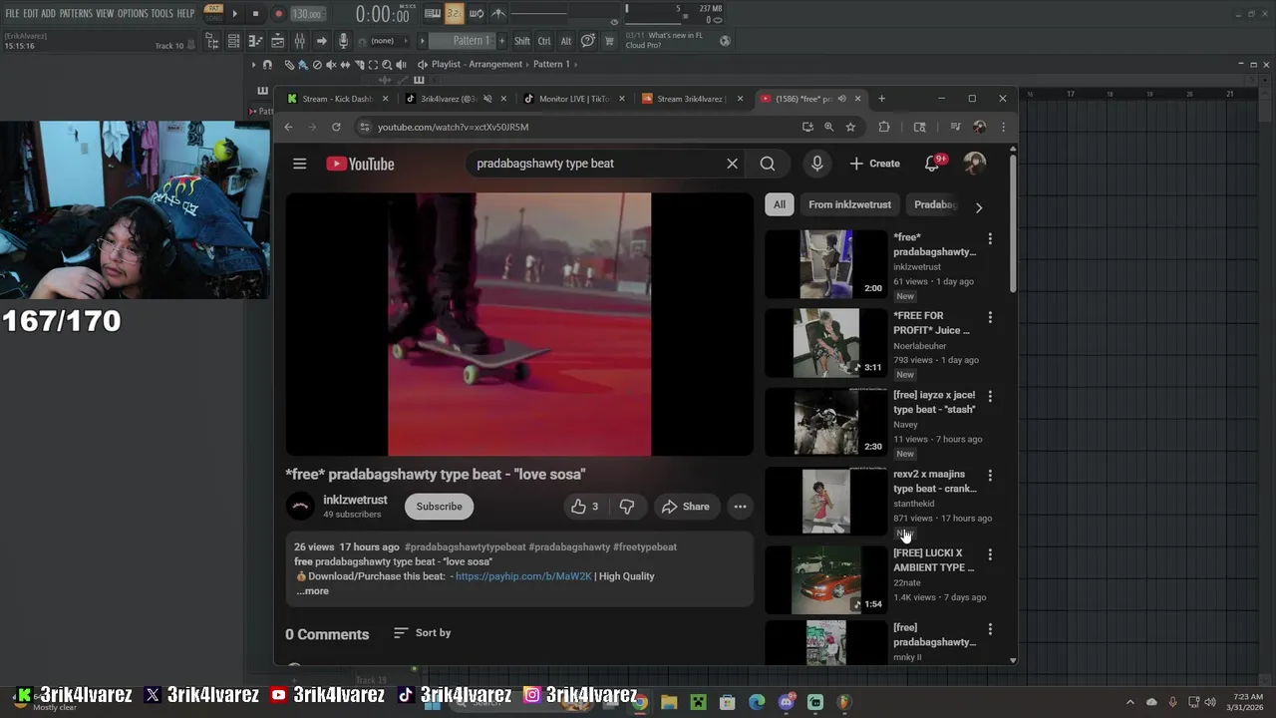Open options for FREE FOR PROFIT Juice video
The width and height of the screenshot is (1276, 718).
point(990,317)
